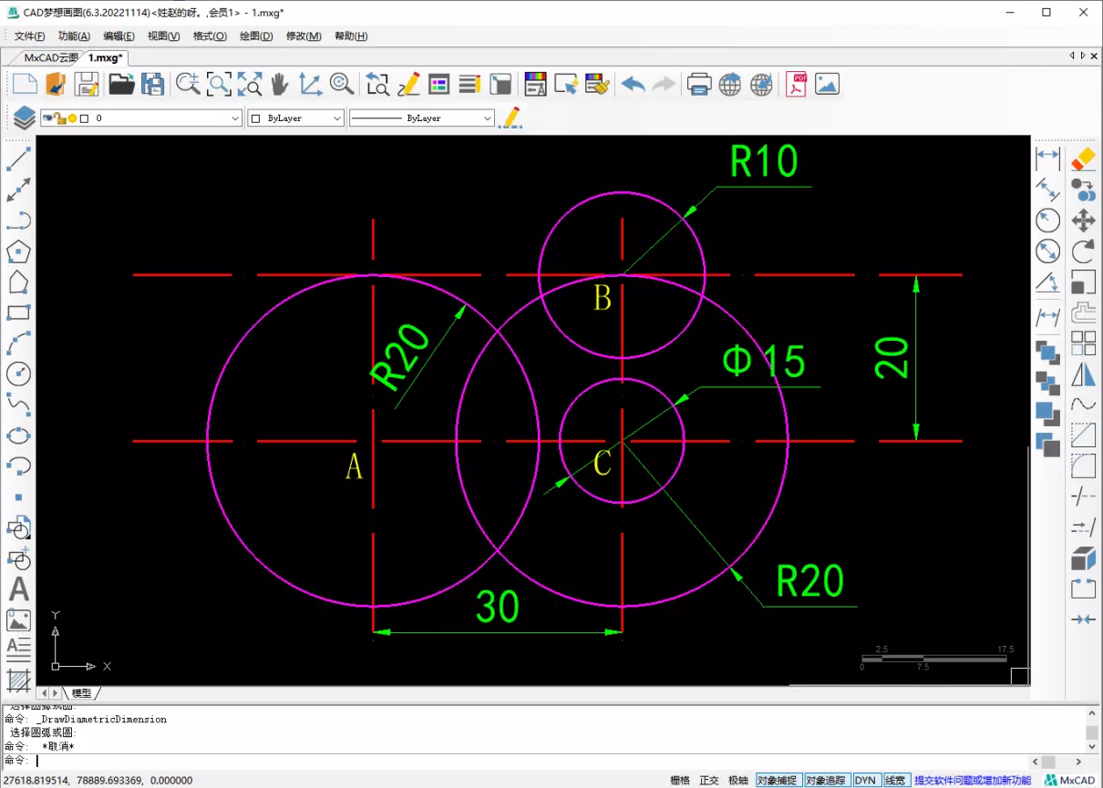Click the Save file icon
Screen dimensions: 1103x788
(x=87, y=84)
